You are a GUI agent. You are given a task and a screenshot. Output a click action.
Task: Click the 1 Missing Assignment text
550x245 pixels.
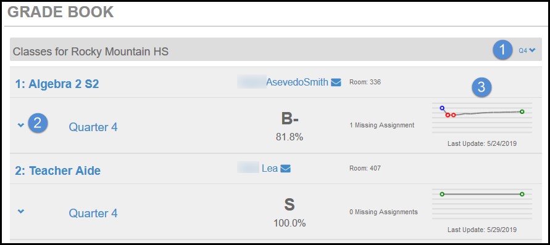[x=382, y=125]
